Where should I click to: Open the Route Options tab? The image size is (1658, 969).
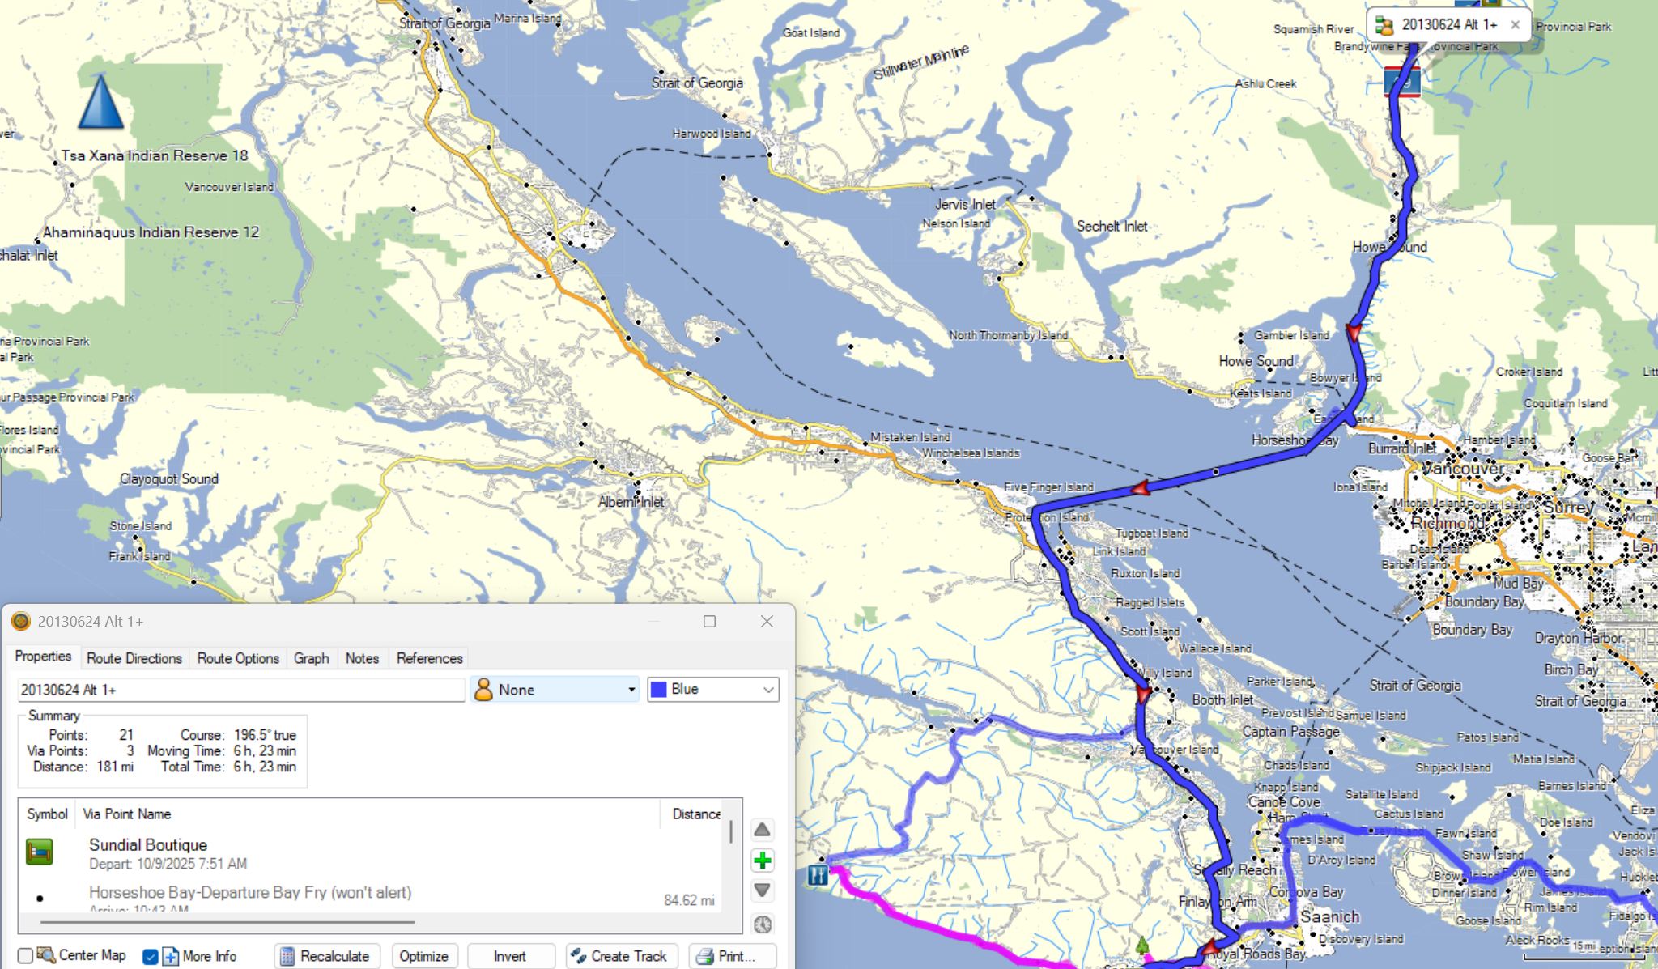coord(238,658)
